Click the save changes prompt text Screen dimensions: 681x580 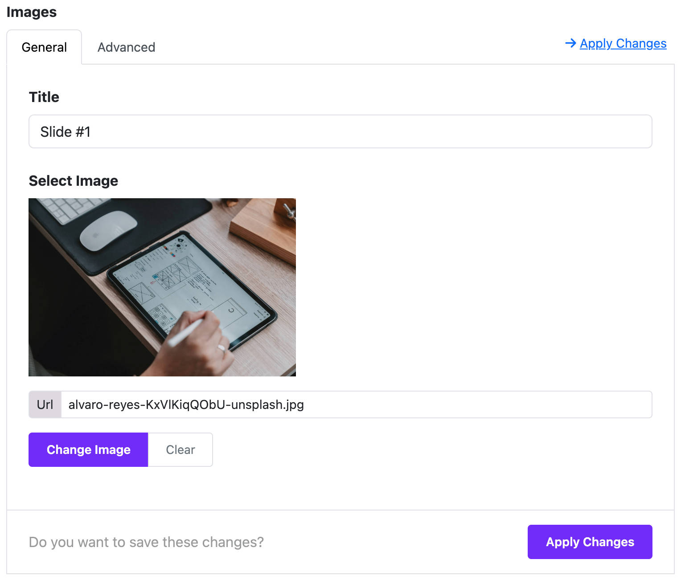coord(146,542)
